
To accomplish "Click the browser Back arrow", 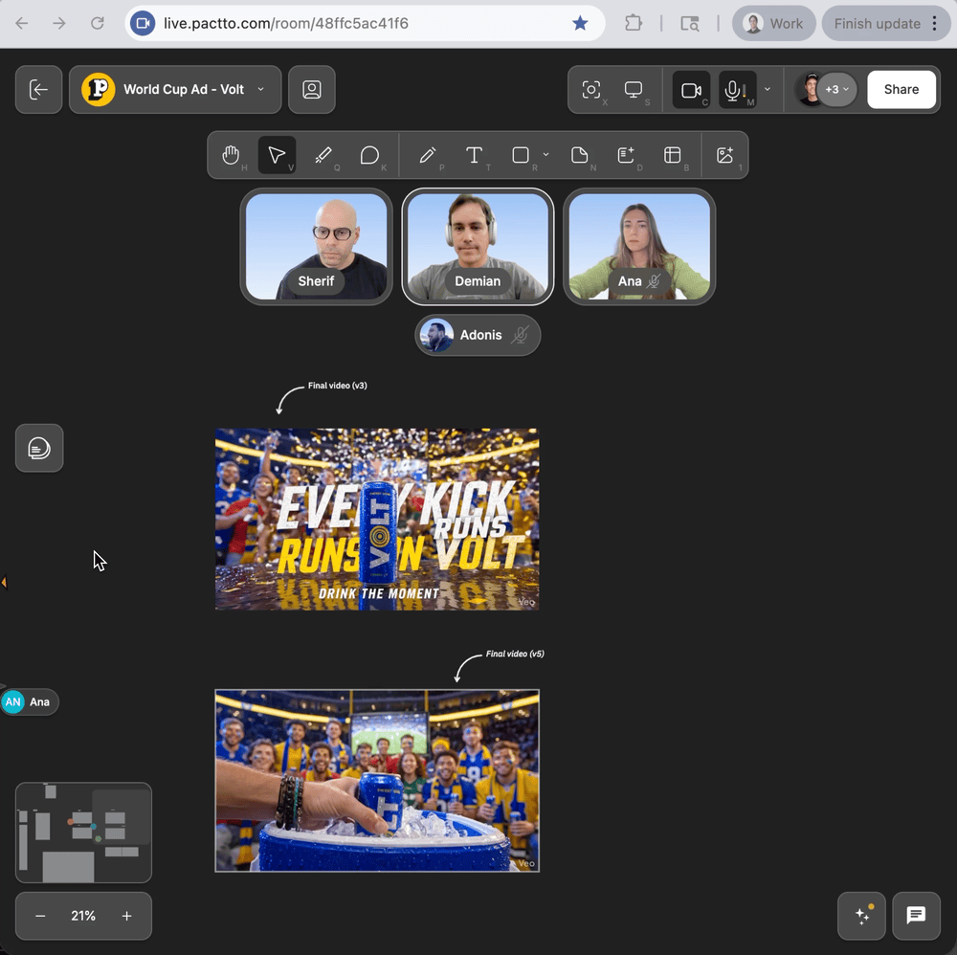I will (22, 23).
